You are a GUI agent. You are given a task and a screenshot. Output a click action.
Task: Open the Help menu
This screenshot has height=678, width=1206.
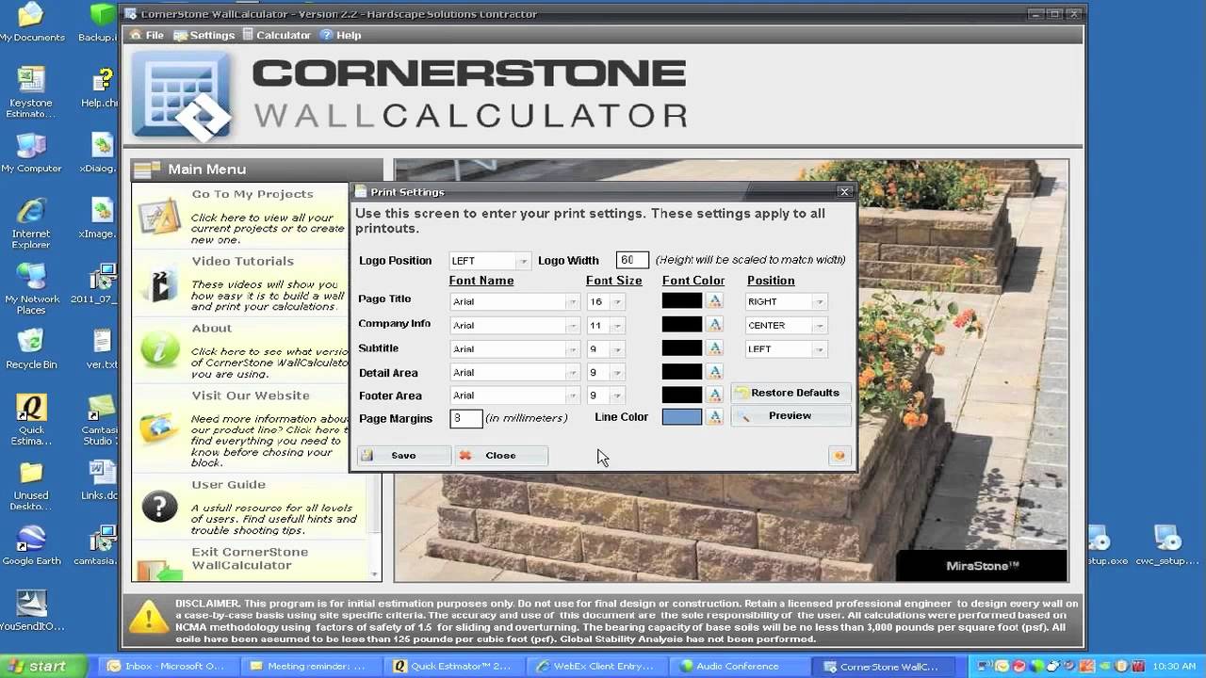click(340, 35)
